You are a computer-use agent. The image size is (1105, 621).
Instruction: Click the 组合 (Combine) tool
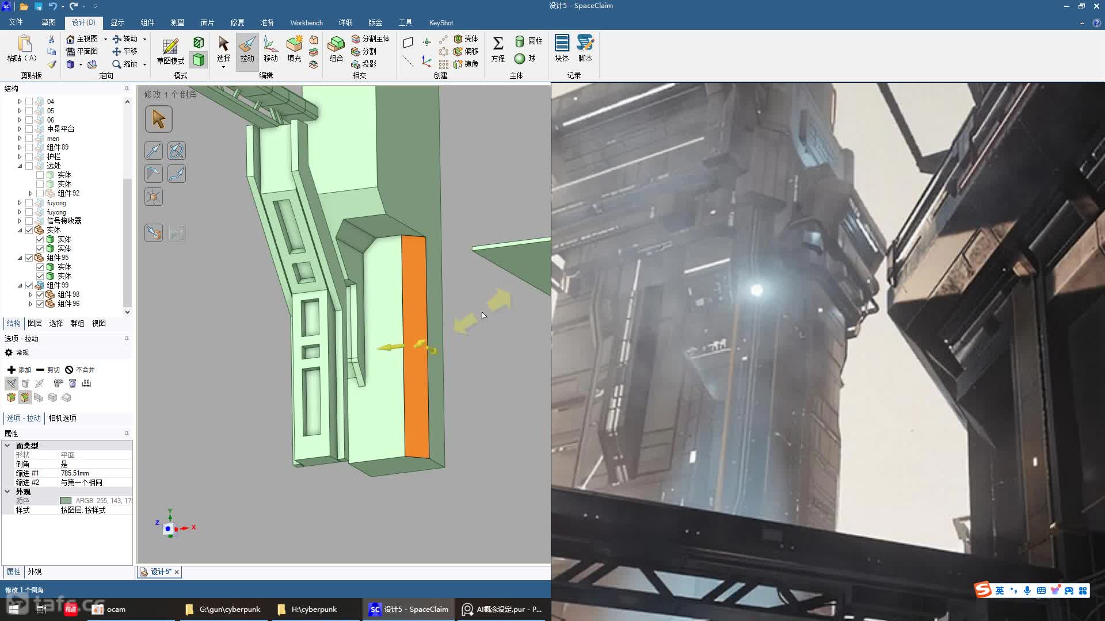(x=336, y=49)
